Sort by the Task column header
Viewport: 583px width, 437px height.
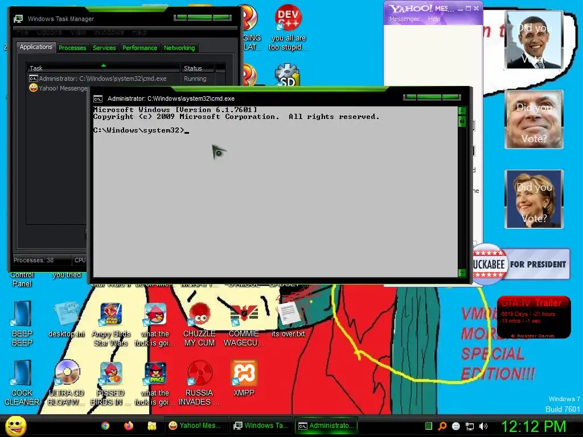(x=104, y=68)
